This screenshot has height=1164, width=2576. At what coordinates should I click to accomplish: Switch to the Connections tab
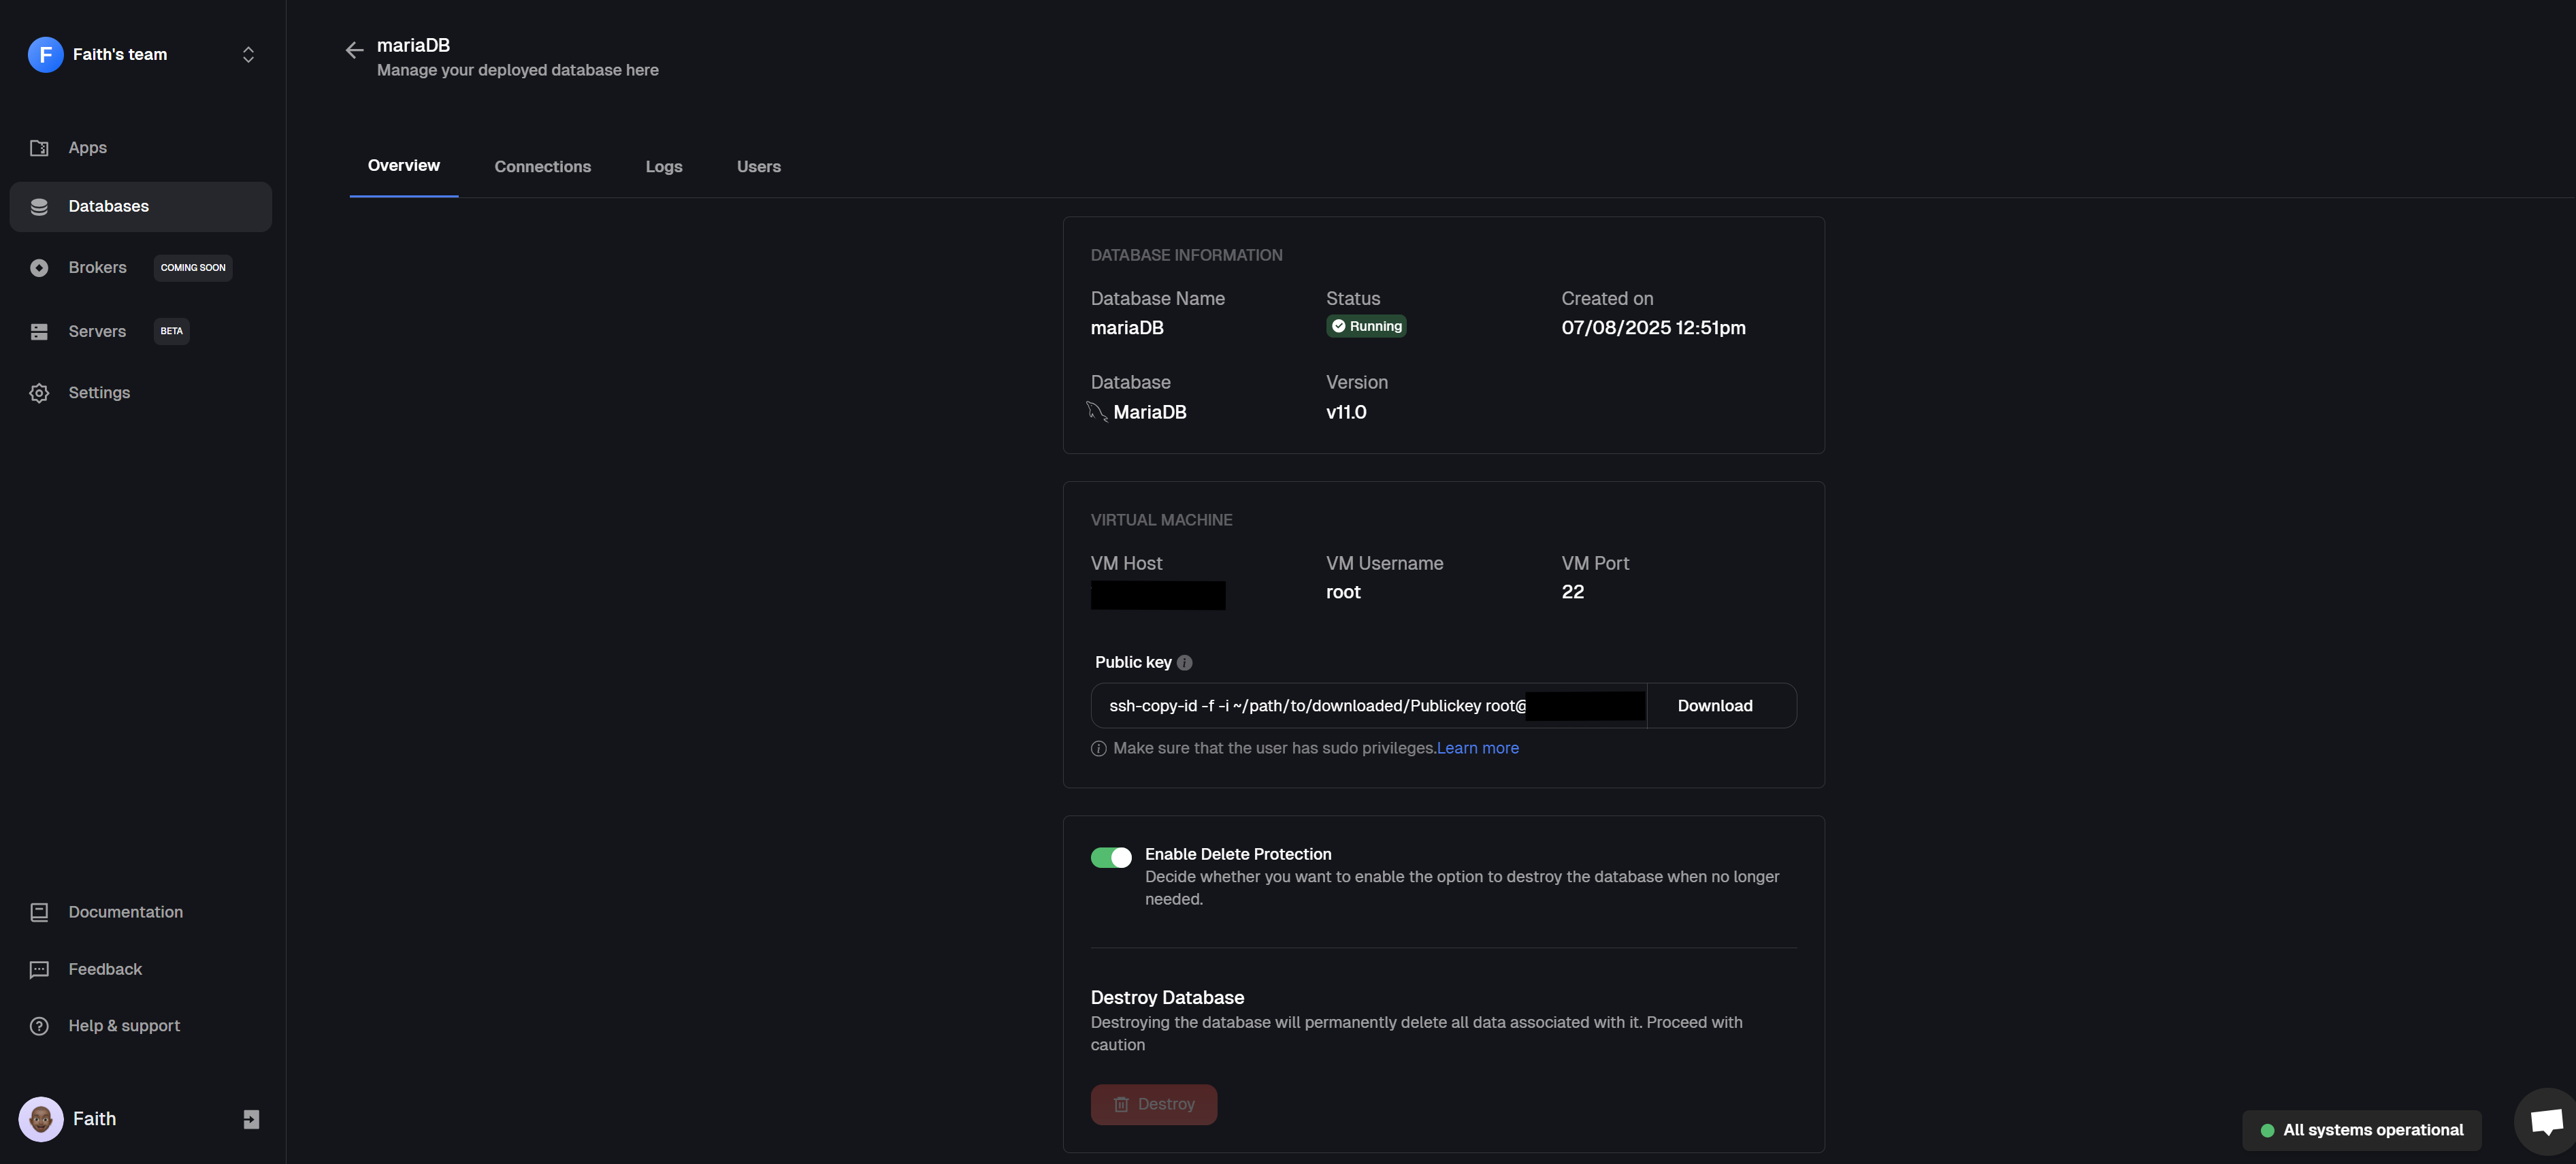(542, 167)
